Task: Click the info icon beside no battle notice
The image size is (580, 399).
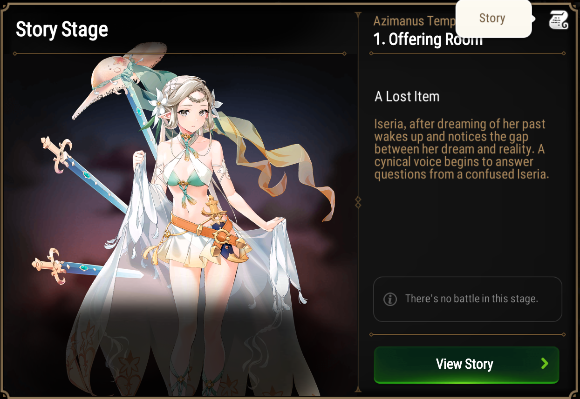Action: (x=390, y=299)
